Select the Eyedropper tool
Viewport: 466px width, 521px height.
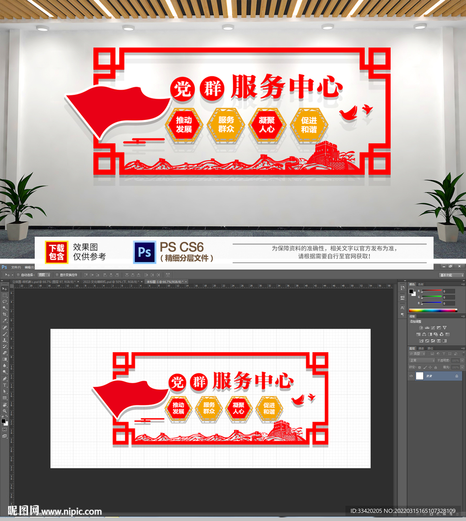click(5, 321)
